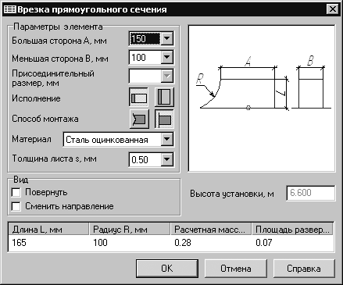
Task: Click the dialog title bar table icon
Action: click(x=9, y=9)
